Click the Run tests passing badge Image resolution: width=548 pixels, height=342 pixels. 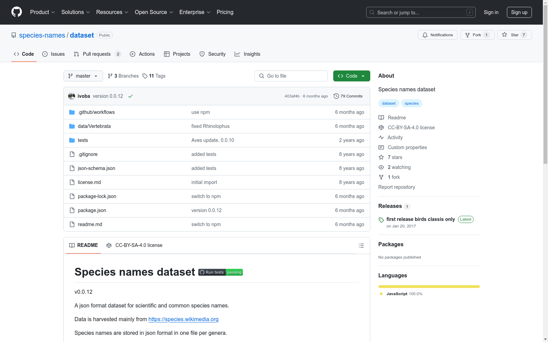tap(221, 272)
